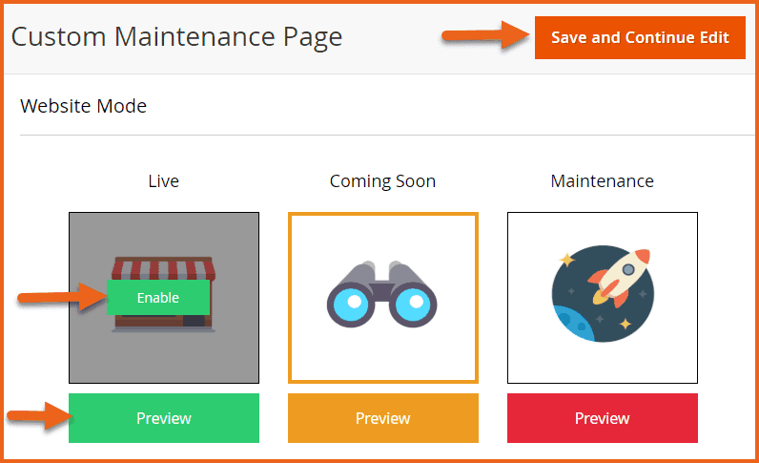Enable the Live website mode
This screenshot has width=759, height=463.
click(158, 298)
